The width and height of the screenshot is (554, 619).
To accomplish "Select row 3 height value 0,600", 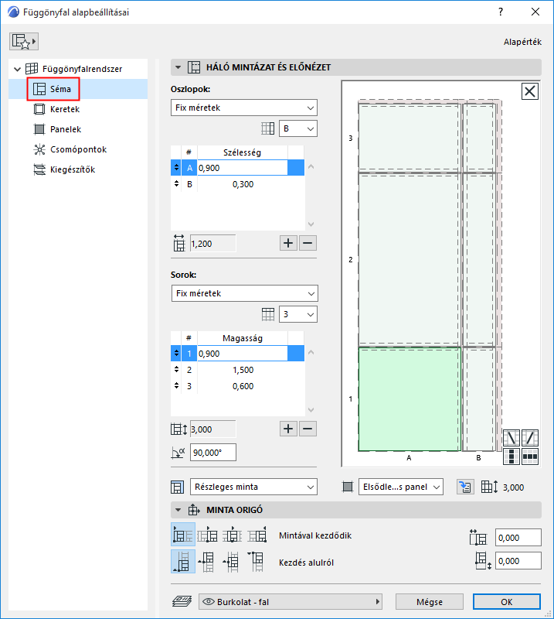I will click(243, 386).
